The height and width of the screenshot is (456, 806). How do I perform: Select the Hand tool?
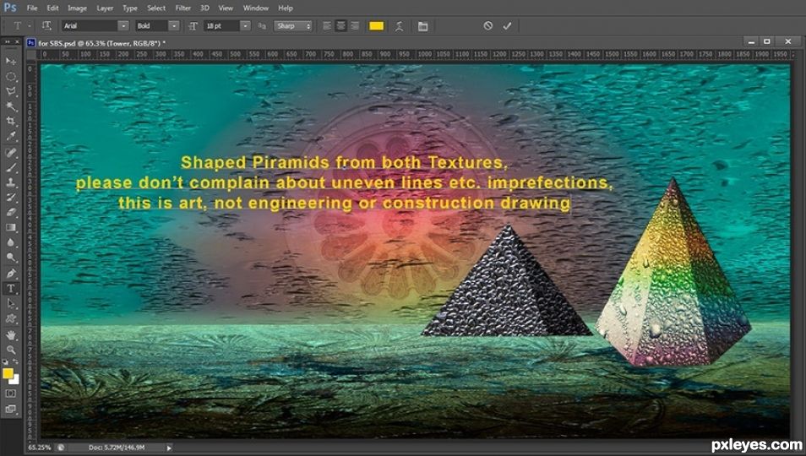(x=11, y=334)
